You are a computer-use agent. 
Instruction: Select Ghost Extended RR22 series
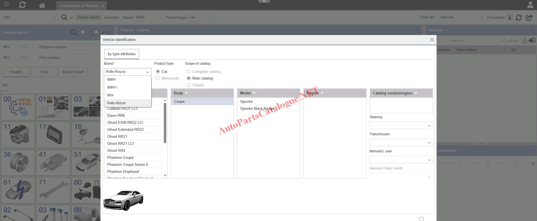(x=125, y=129)
